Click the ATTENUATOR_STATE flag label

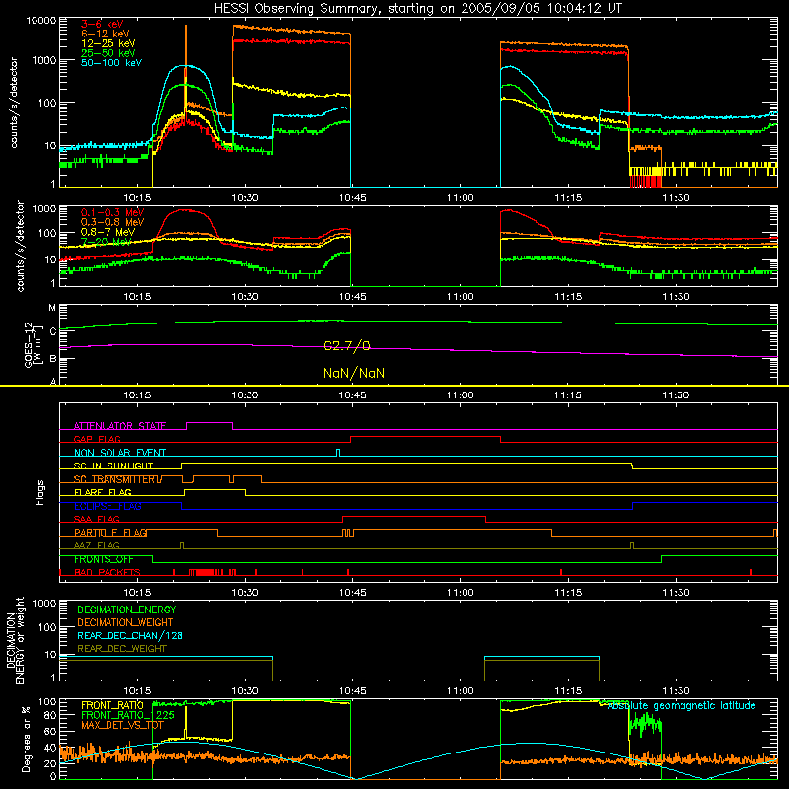click(x=119, y=426)
